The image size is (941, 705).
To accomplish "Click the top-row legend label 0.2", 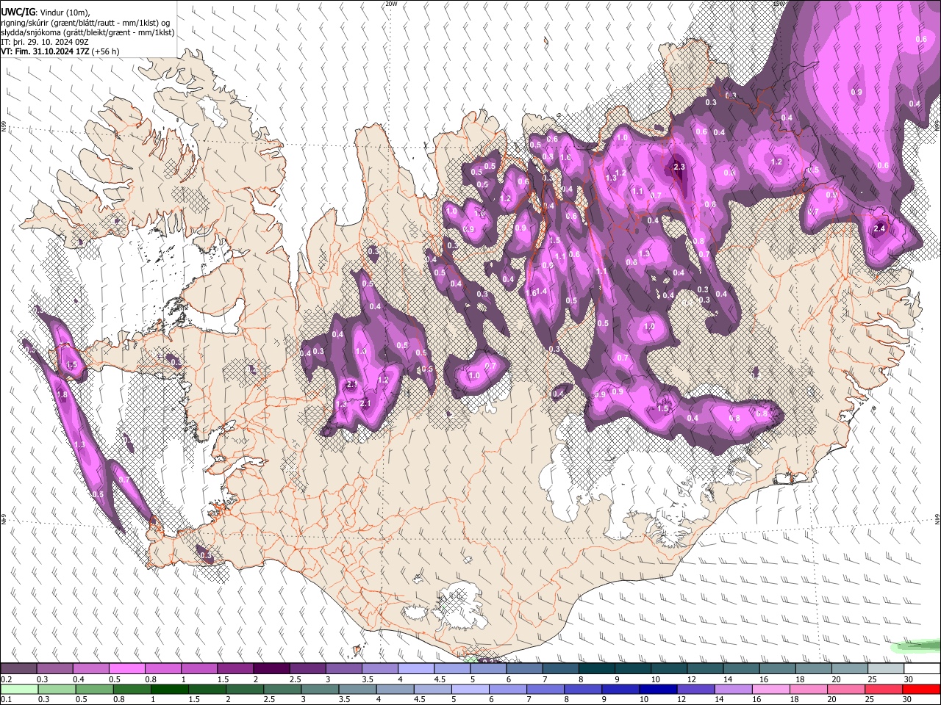I will tap(6, 679).
